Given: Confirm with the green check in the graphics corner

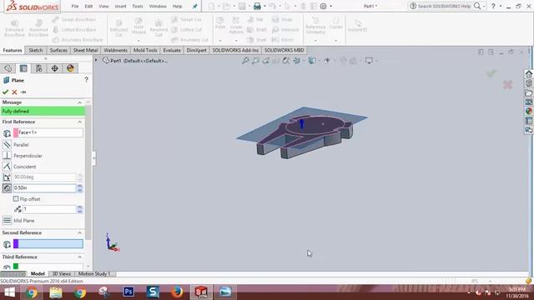Looking at the screenshot, I should 491,72.
